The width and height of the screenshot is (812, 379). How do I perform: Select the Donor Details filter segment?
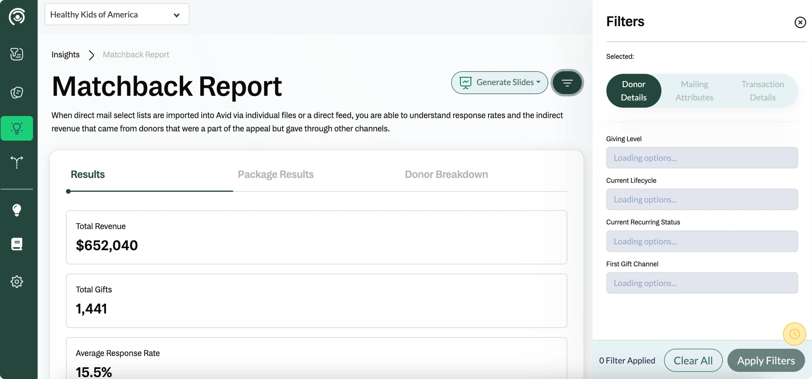tap(633, 91)
